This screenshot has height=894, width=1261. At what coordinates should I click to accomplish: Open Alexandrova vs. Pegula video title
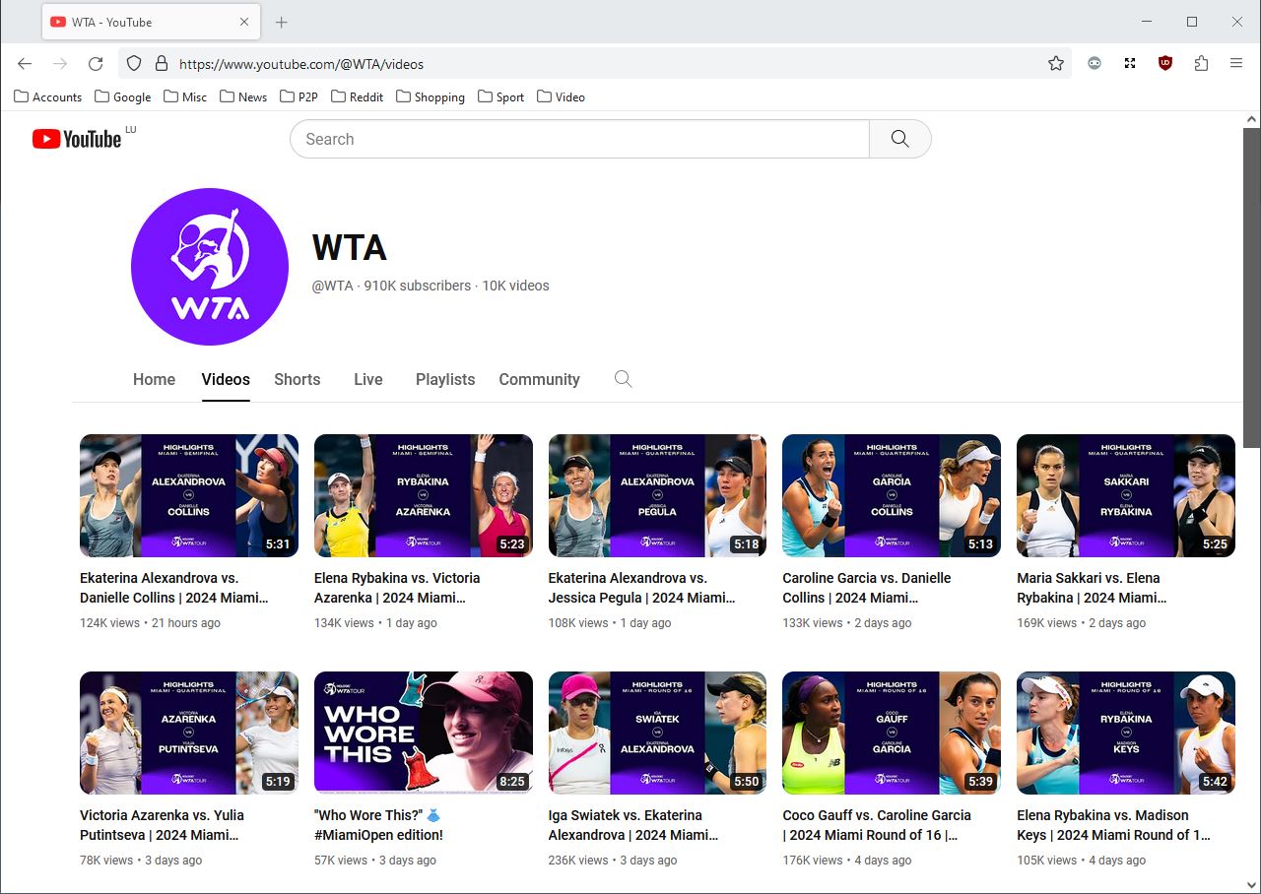tap(642, 588)
